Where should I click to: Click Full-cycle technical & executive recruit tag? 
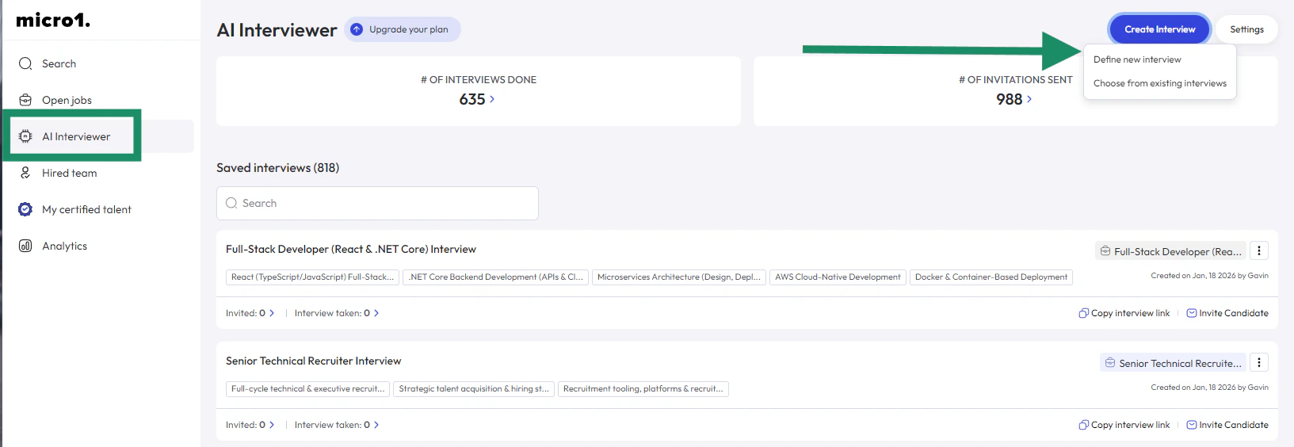point(308,389)
